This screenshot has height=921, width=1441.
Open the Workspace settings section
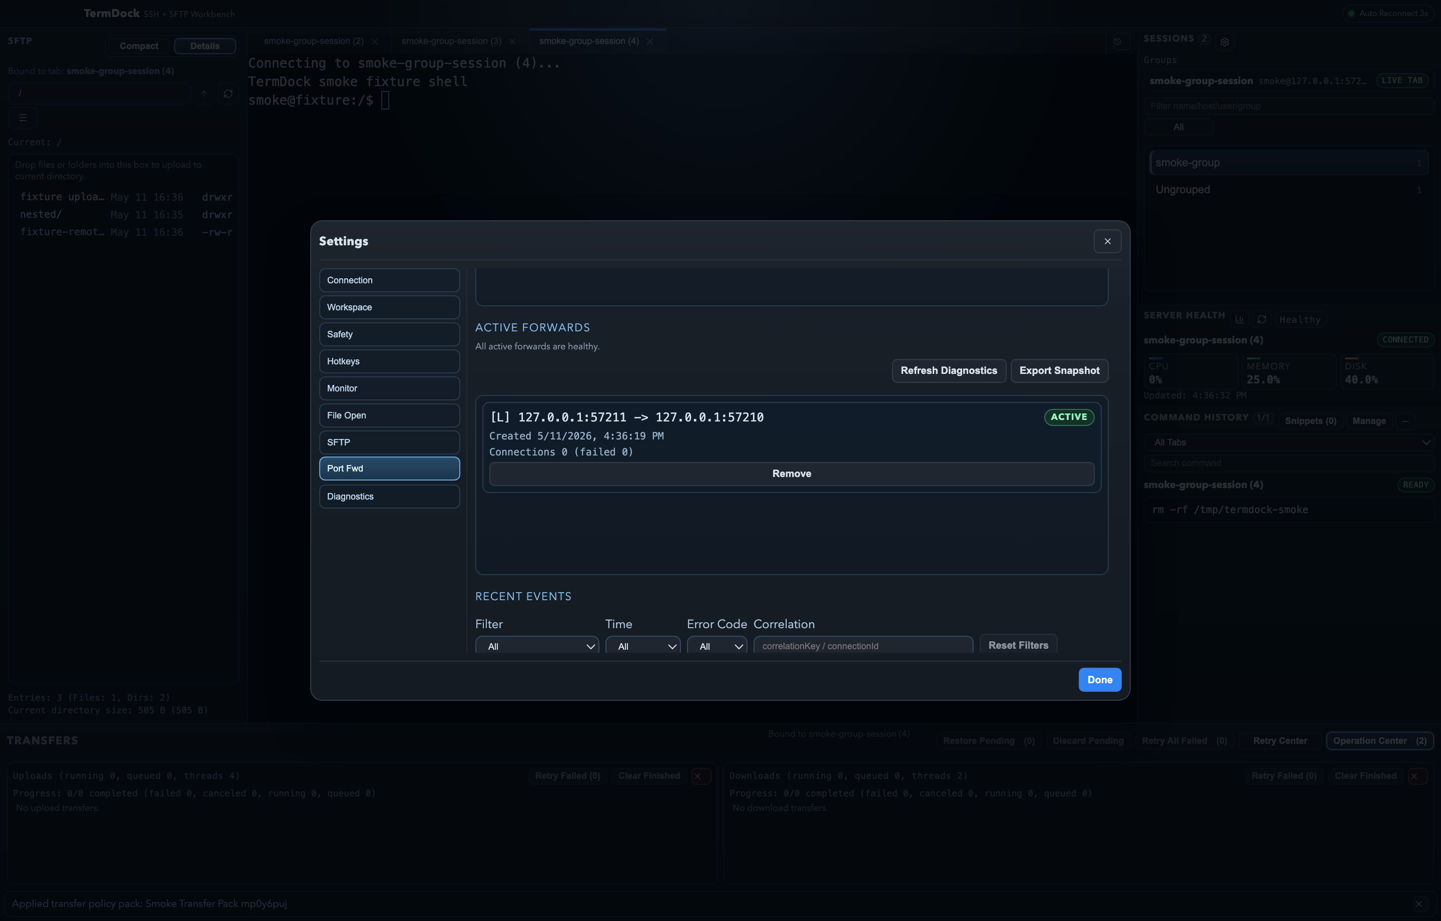pyautogui.click(x=390, y=307)
